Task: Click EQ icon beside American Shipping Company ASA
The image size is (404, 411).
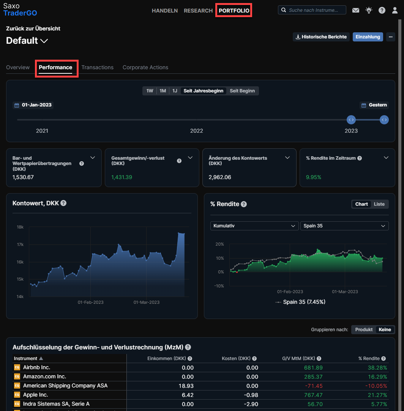Action: 17,386
